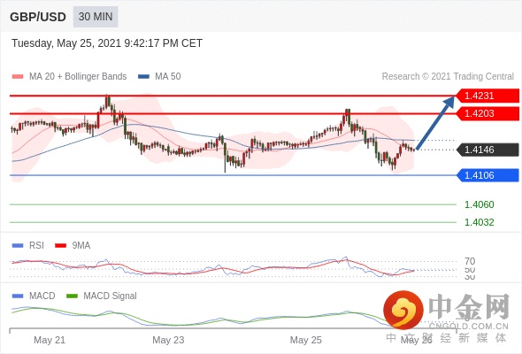Click the 1.4203 red resistance price tag
This screenshot has width=522, height=354.
coord(487,113)
